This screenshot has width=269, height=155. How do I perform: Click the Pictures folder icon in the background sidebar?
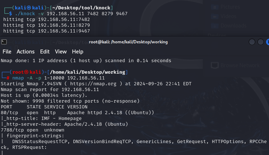point(215,7)
